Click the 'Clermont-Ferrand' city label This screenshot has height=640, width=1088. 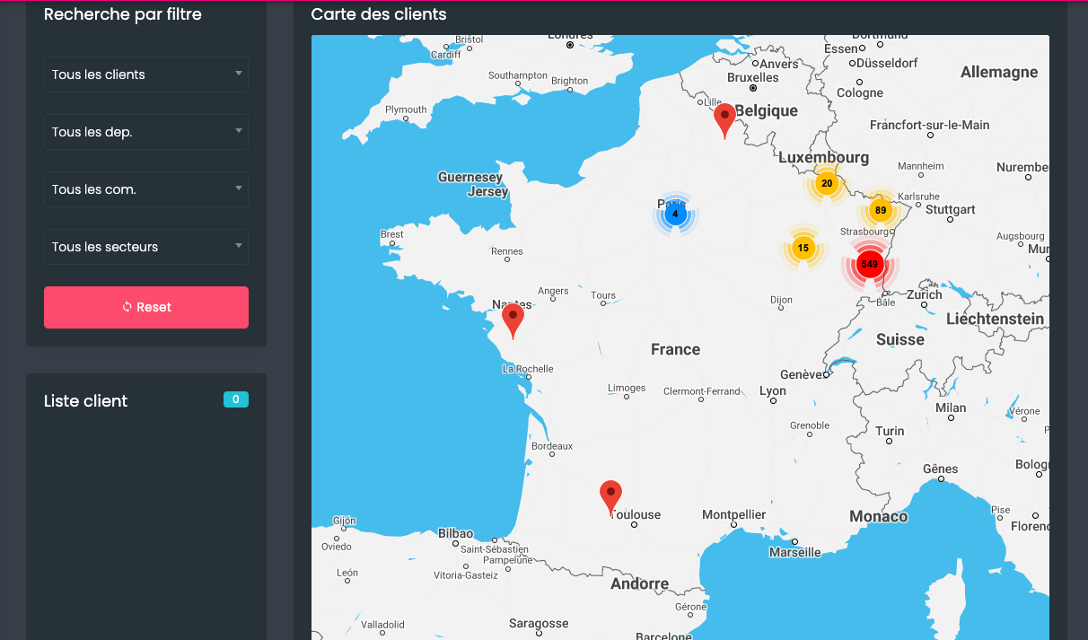702,391
